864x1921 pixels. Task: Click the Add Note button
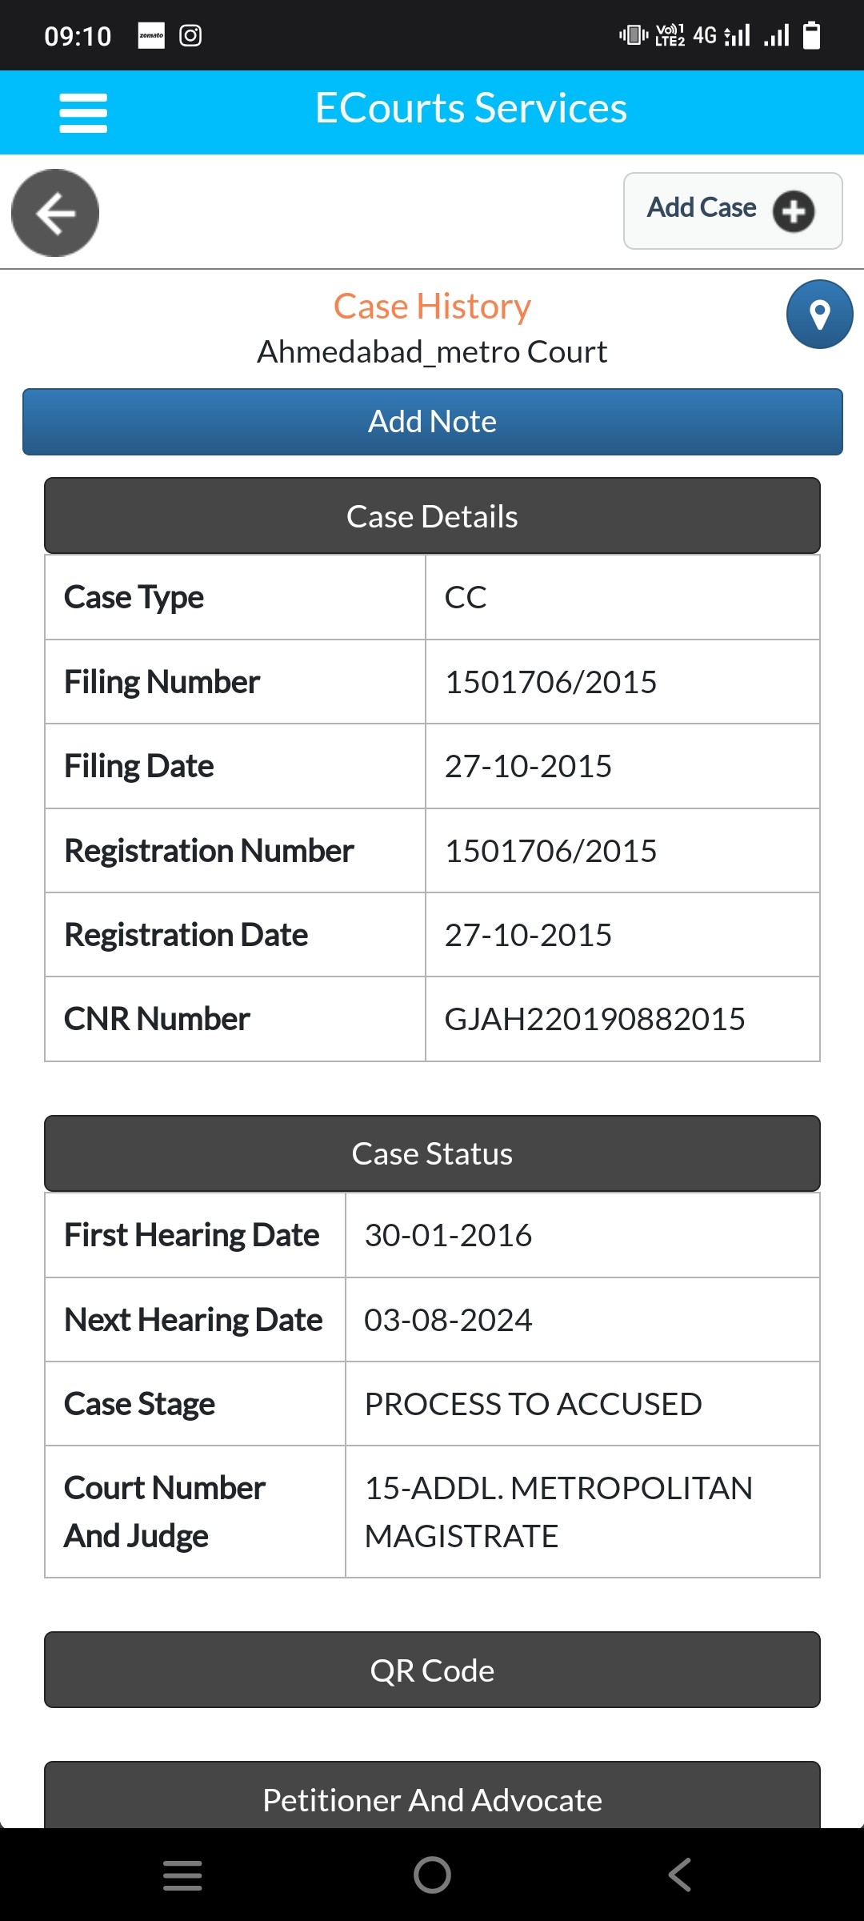(x=432, y=422)
